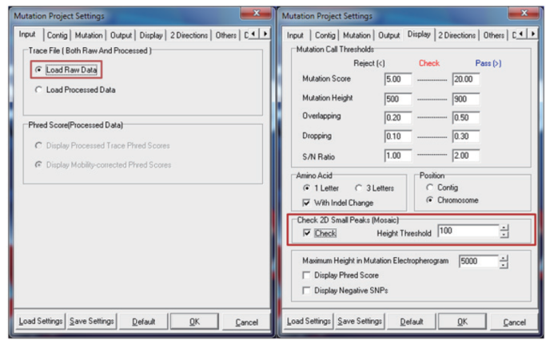Image resolution: width=554 pixels, height=344 pixels.
Task: Close the dialog showing Trace File options
Action: click(257, 14)
